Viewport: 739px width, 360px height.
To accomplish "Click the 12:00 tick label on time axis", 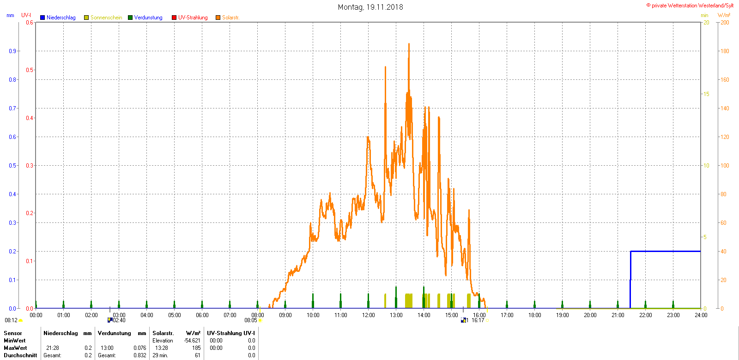I will coord(369,315).
